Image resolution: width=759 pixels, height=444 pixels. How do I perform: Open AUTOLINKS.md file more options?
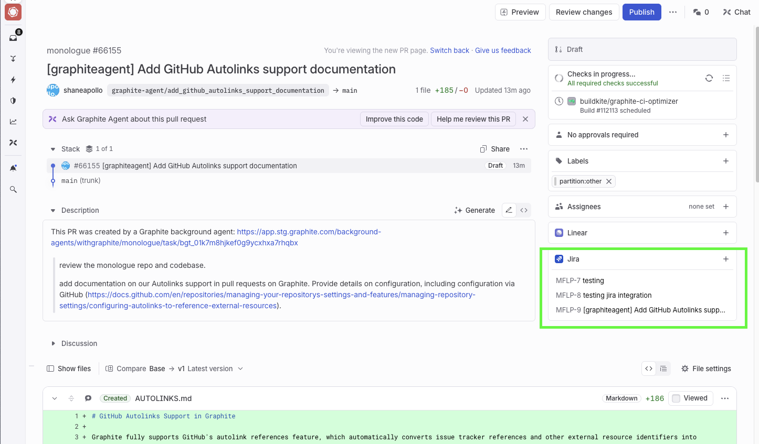pyautogui.click(x=725, y=398)
